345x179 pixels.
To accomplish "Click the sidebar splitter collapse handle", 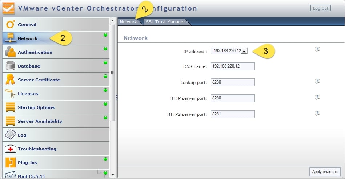I will point(117,97).
